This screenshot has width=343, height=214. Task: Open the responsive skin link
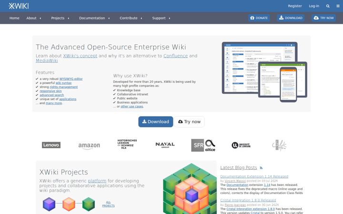pyautogui.click(x=51, y=91)
